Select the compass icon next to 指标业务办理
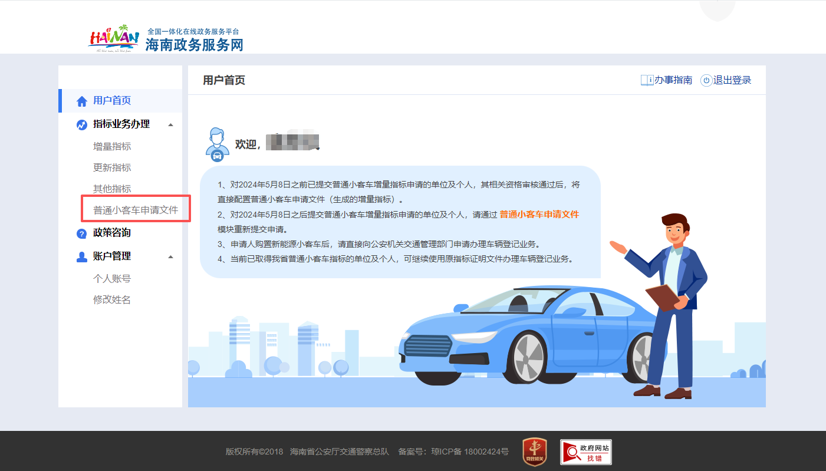Image resolution: width=826 pixels, height=471 pixels. tap(82, 124)
